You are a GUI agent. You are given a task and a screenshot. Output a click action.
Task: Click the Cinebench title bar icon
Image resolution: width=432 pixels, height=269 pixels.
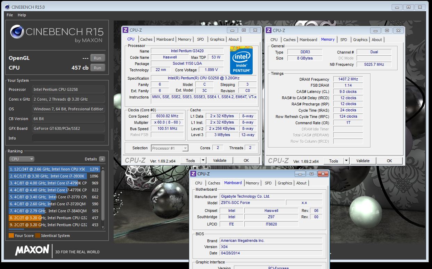pyautogui.click(x=7, y=7)
